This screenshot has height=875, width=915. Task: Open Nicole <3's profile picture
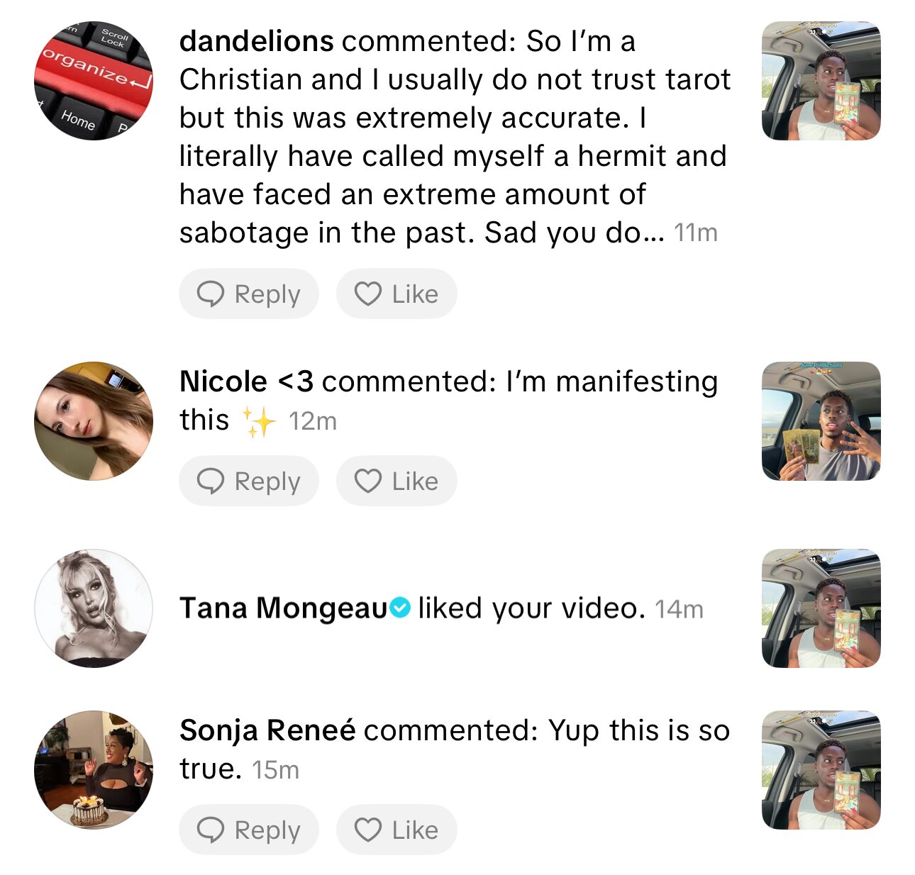click(94, 421)
